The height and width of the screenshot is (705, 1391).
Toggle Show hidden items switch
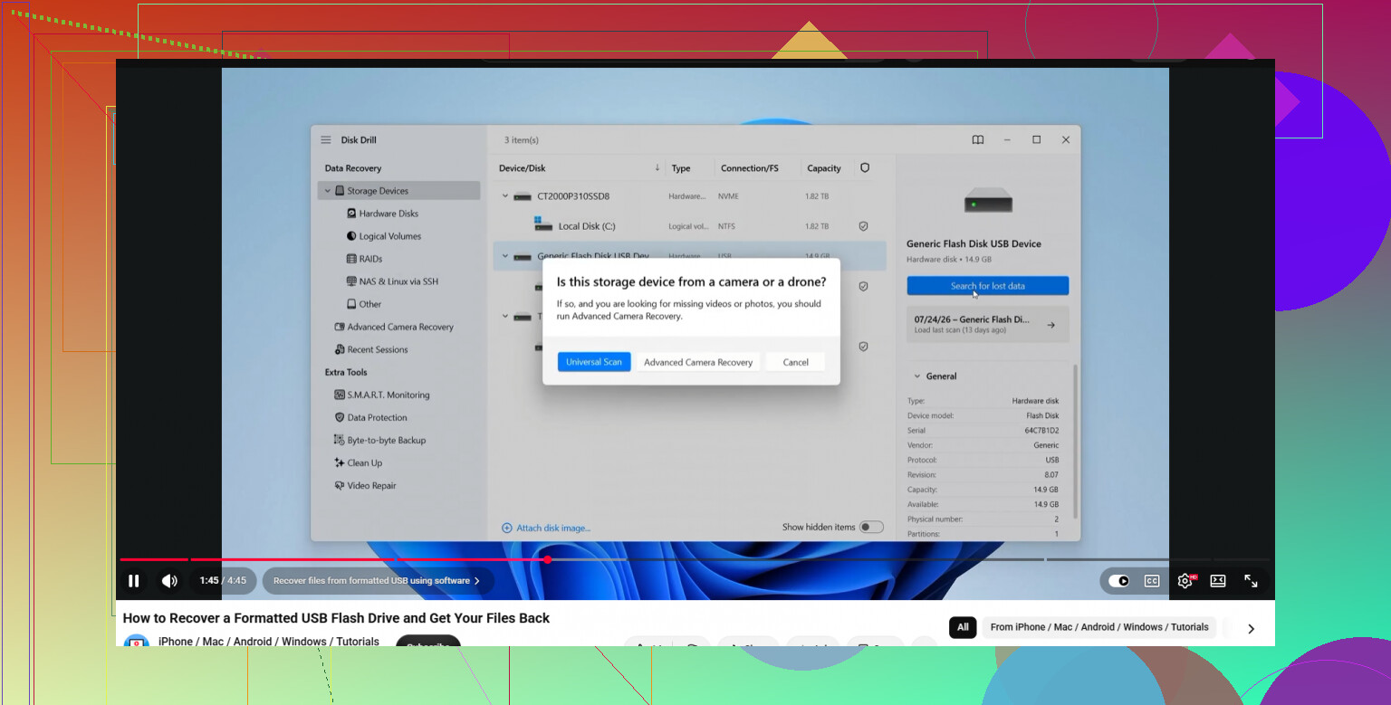click(871, 527)
